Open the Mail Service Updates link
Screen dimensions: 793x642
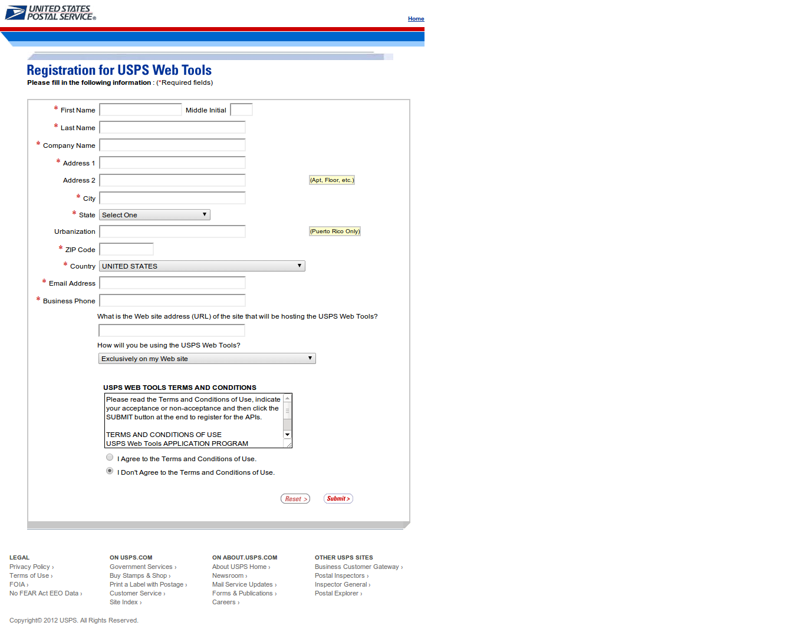coord(244,585)
